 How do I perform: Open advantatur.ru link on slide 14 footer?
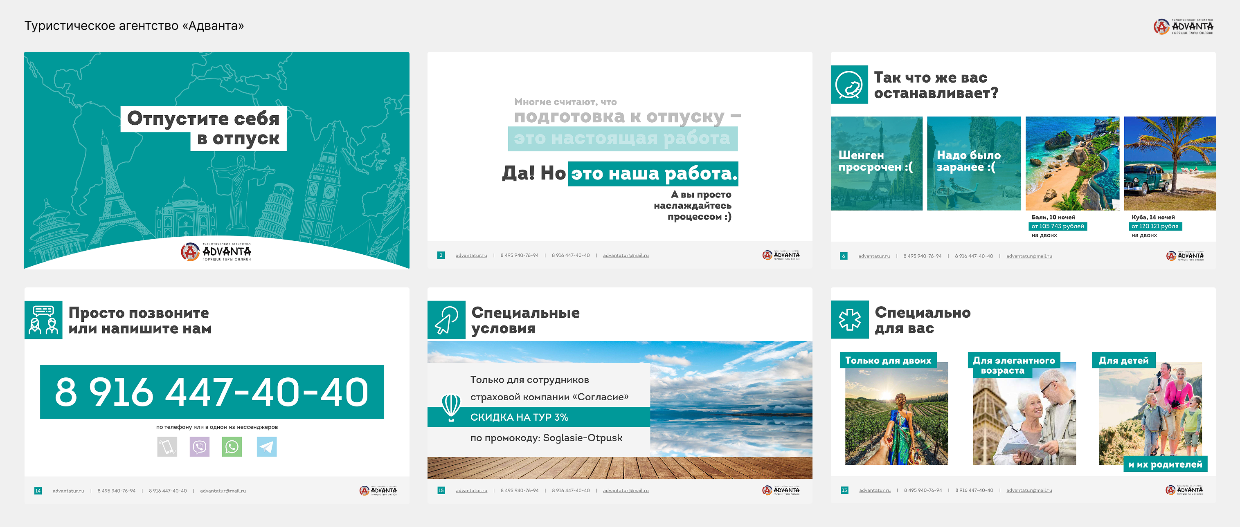point(68,491)
